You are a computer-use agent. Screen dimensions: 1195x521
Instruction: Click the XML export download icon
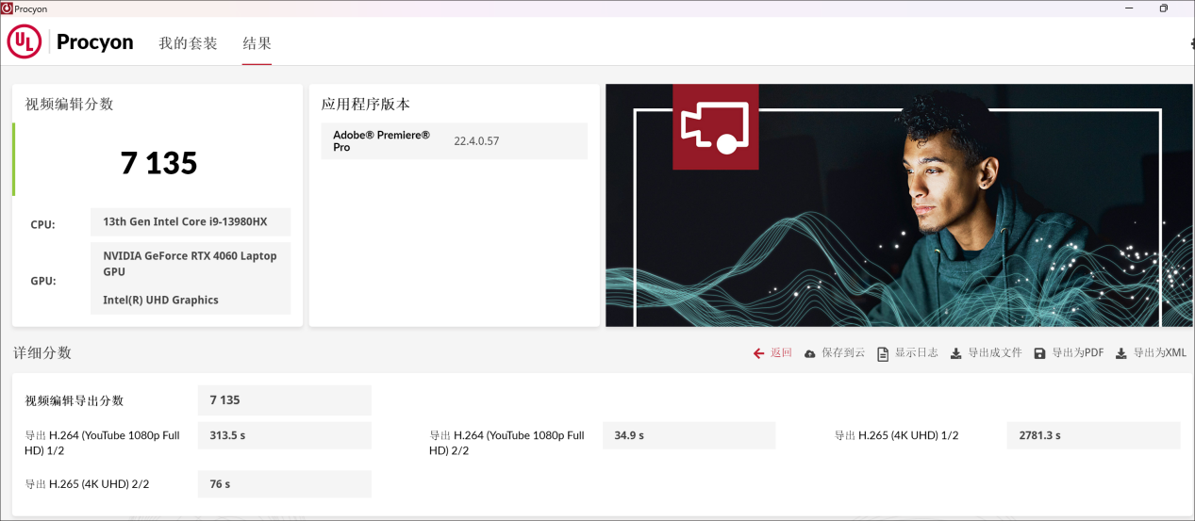[1120, 353]
